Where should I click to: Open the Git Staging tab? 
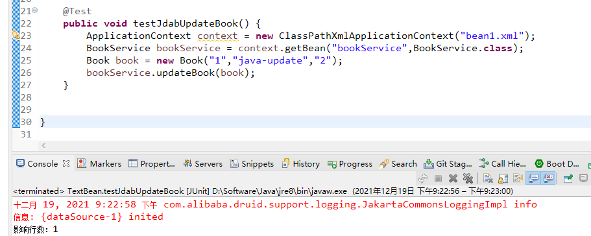(448, 164)
